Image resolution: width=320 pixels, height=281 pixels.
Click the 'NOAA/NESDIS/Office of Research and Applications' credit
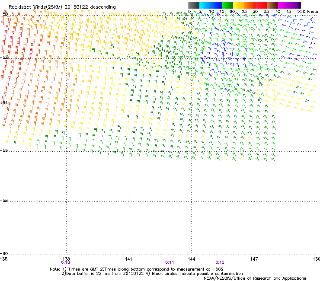point(255,278)
